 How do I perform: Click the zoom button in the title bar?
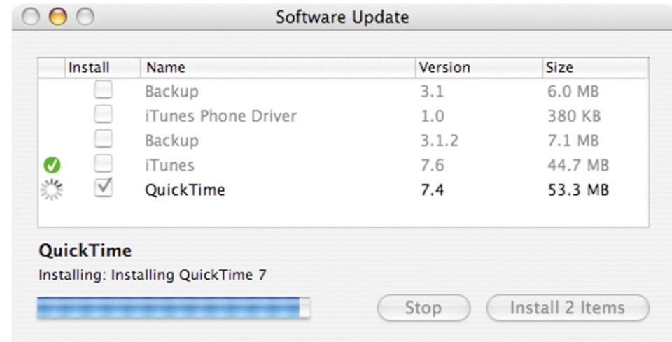(85, 17)
